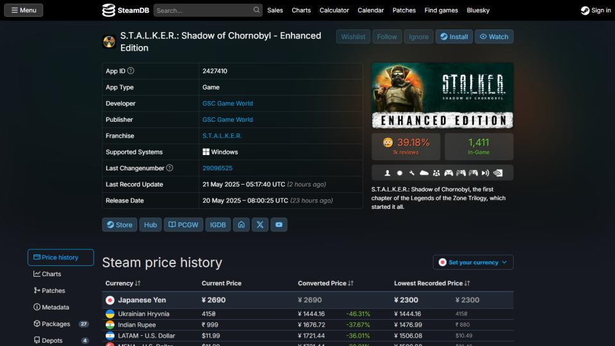Open the hamburger Menu button
Image resolution: width=615 pixels, height=346 pixels.
click(24, 10)
